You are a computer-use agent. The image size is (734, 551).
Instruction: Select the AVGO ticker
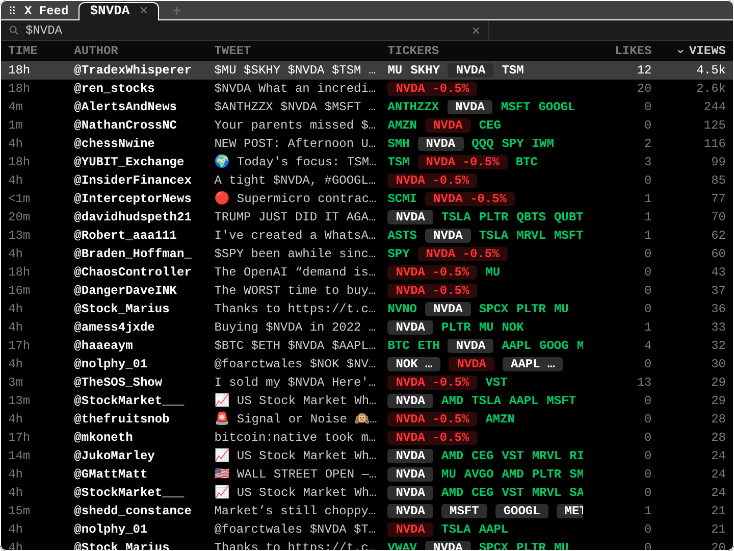click(x=479, y=474)
